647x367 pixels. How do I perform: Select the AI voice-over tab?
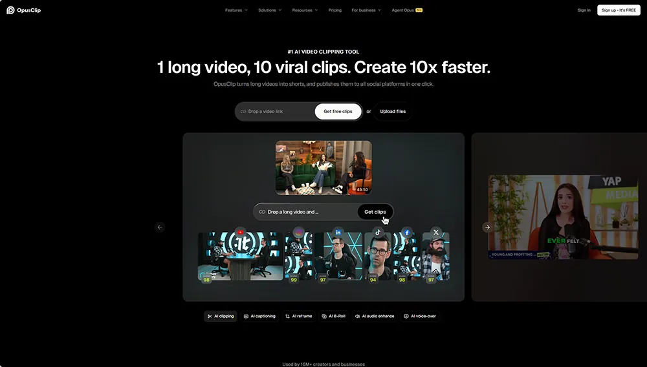click(420, 317)
